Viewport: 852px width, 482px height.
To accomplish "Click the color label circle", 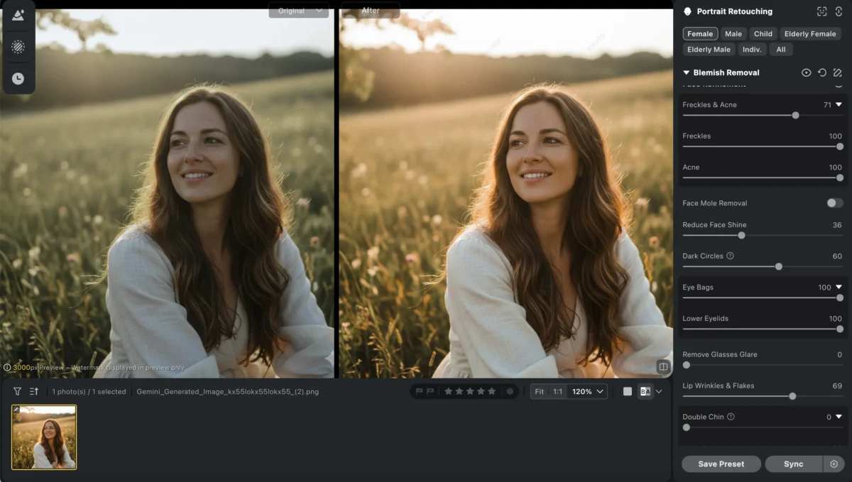I will coord(509,391).
